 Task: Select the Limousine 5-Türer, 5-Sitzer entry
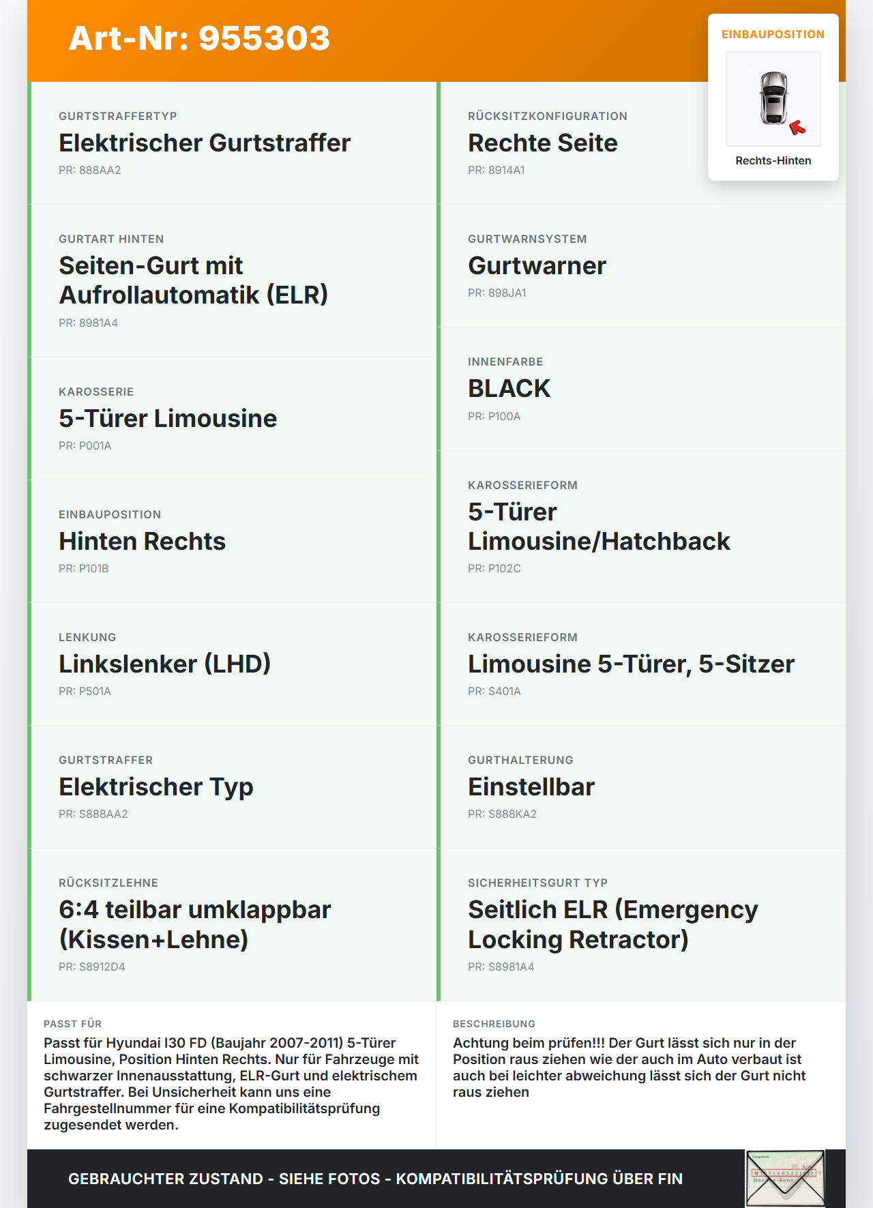point(631,664)
